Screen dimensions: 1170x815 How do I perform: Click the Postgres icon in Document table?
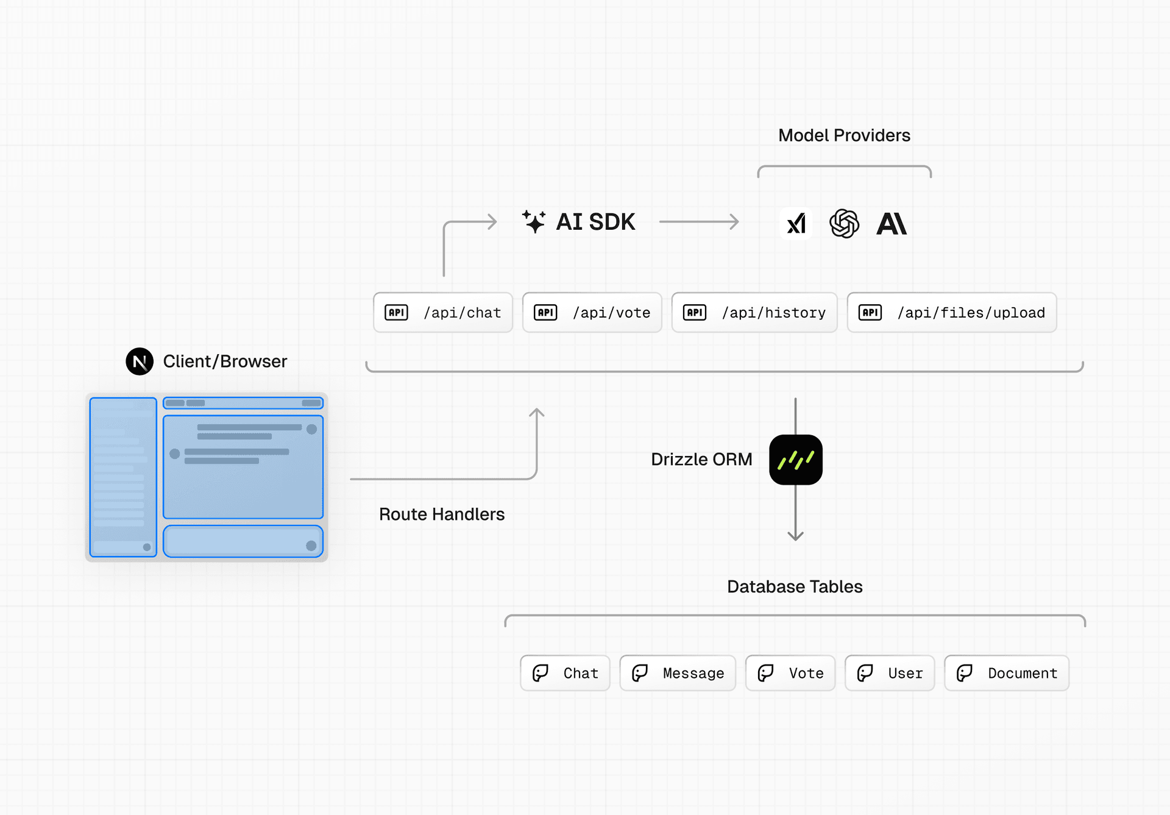pos(965,673)
